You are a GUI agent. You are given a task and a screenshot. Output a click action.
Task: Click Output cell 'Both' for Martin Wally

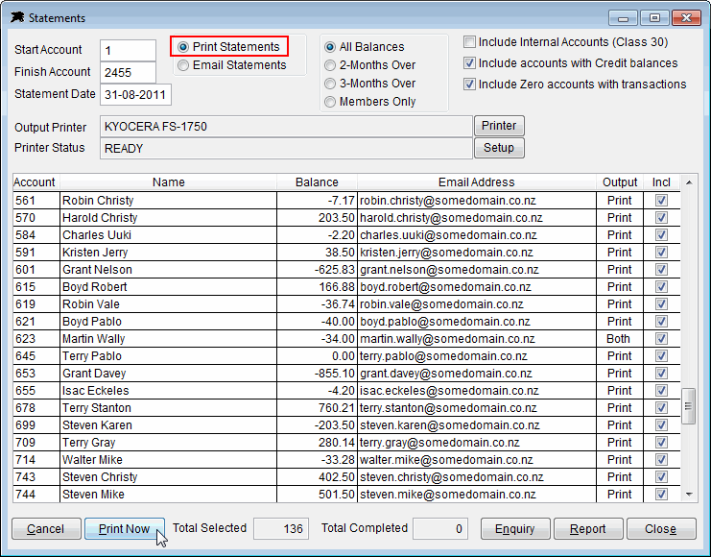(x=620, y=339)
